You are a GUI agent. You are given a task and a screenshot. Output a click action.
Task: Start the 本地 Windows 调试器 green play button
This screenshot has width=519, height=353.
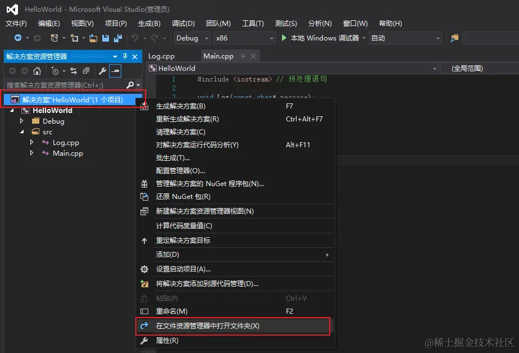(284, 38)
